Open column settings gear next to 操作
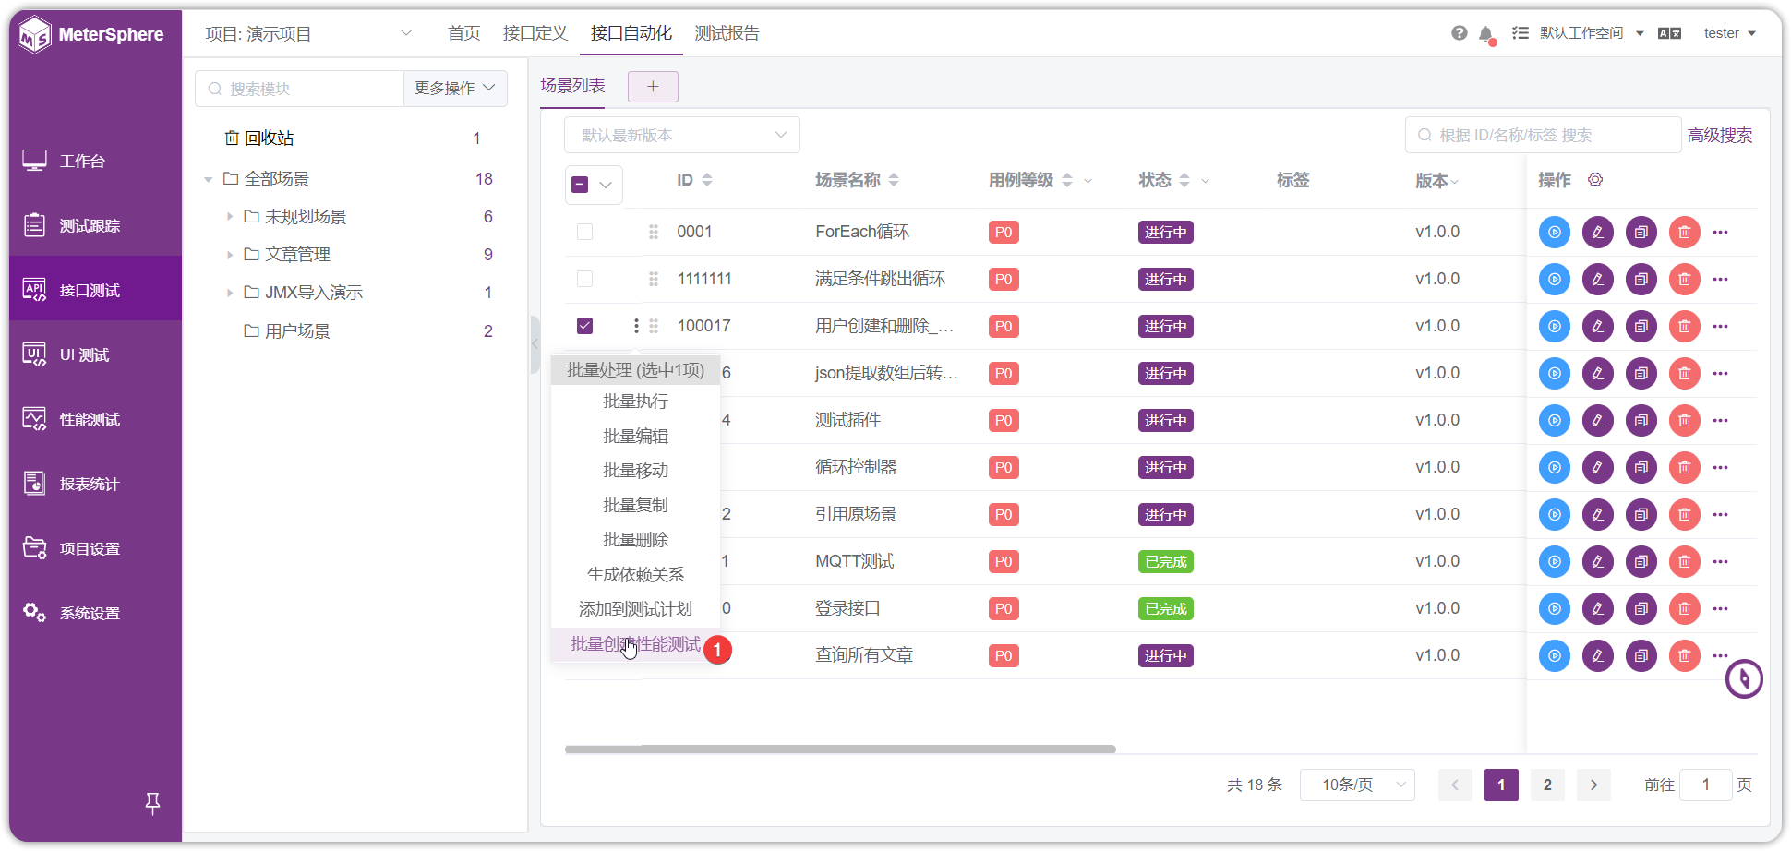 pyautogui.click(x=1595, y=180)
